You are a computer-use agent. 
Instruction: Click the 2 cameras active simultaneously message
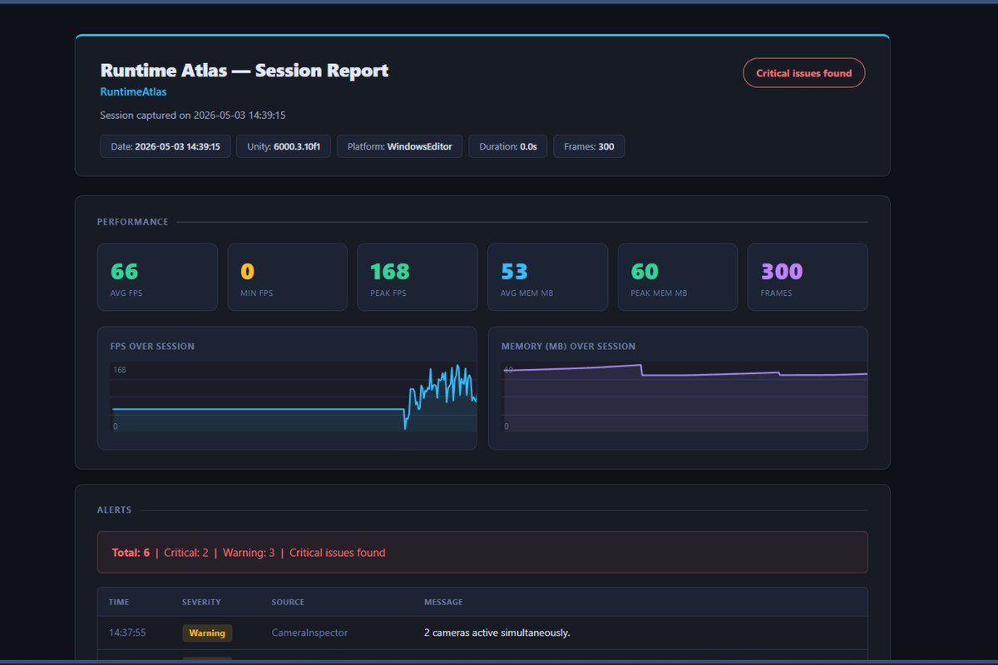[x=497, y=633]
